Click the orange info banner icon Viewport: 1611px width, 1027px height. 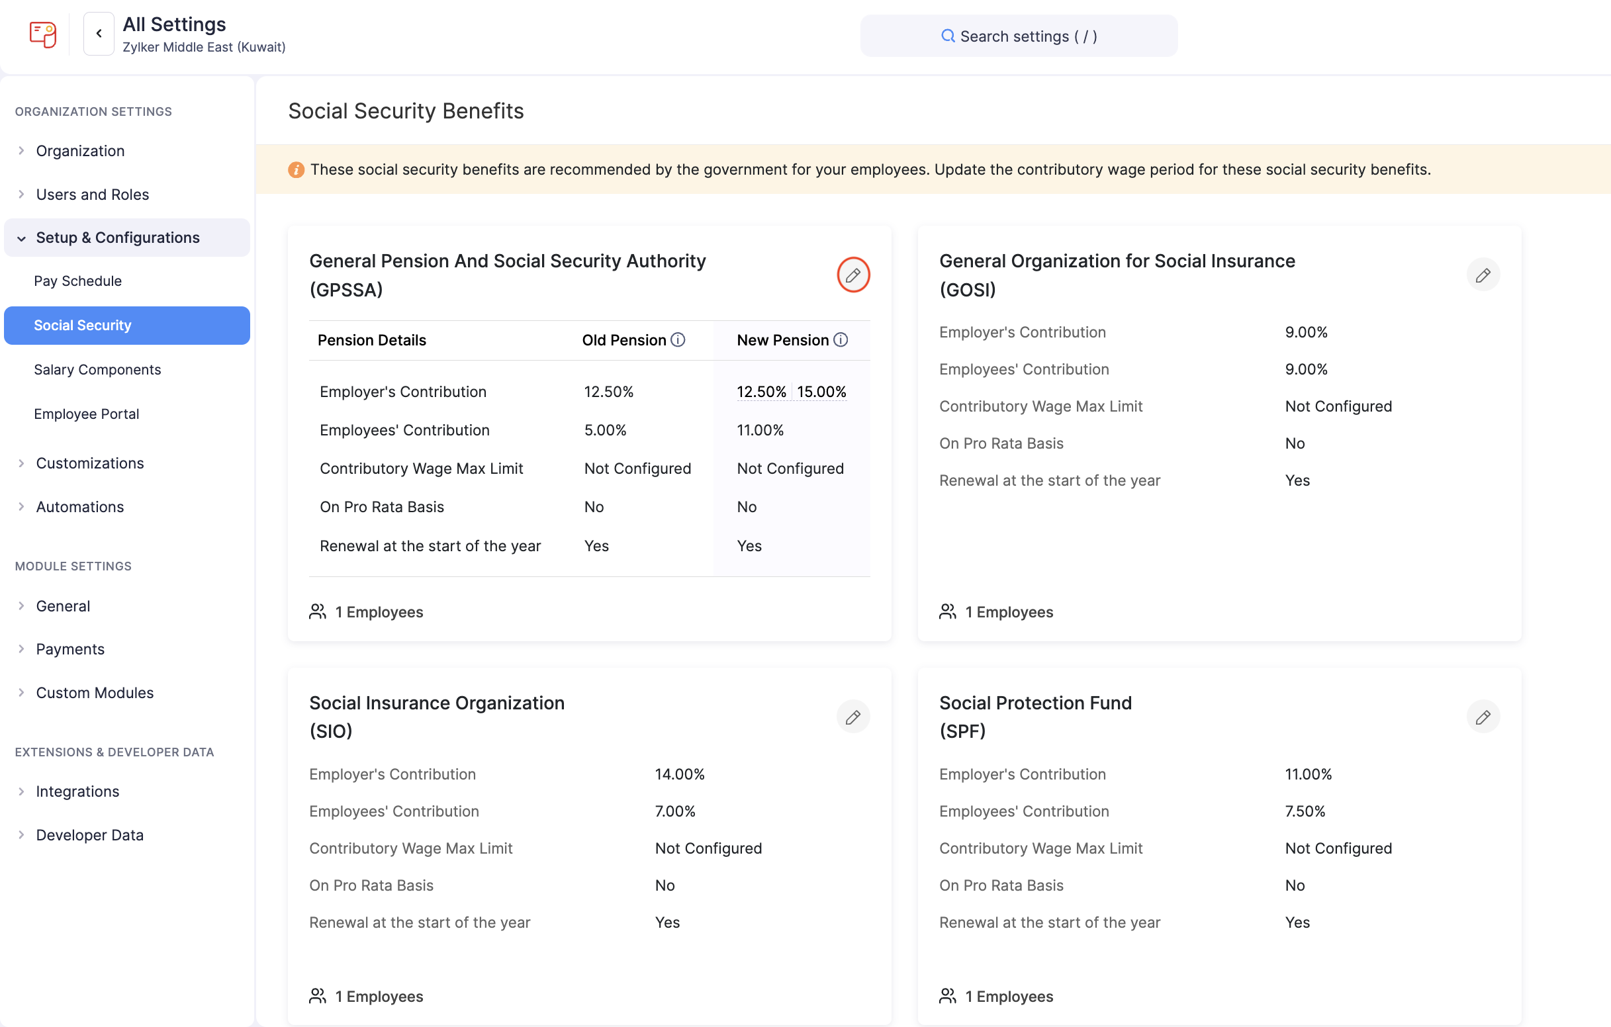(296, 170)
